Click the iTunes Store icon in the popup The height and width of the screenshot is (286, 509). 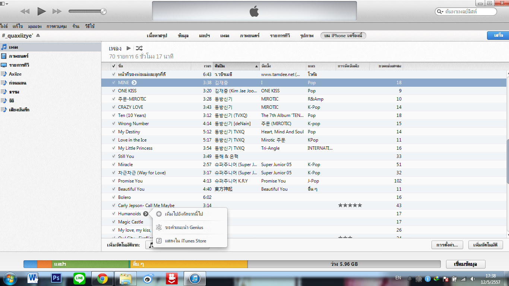(159, 241)
